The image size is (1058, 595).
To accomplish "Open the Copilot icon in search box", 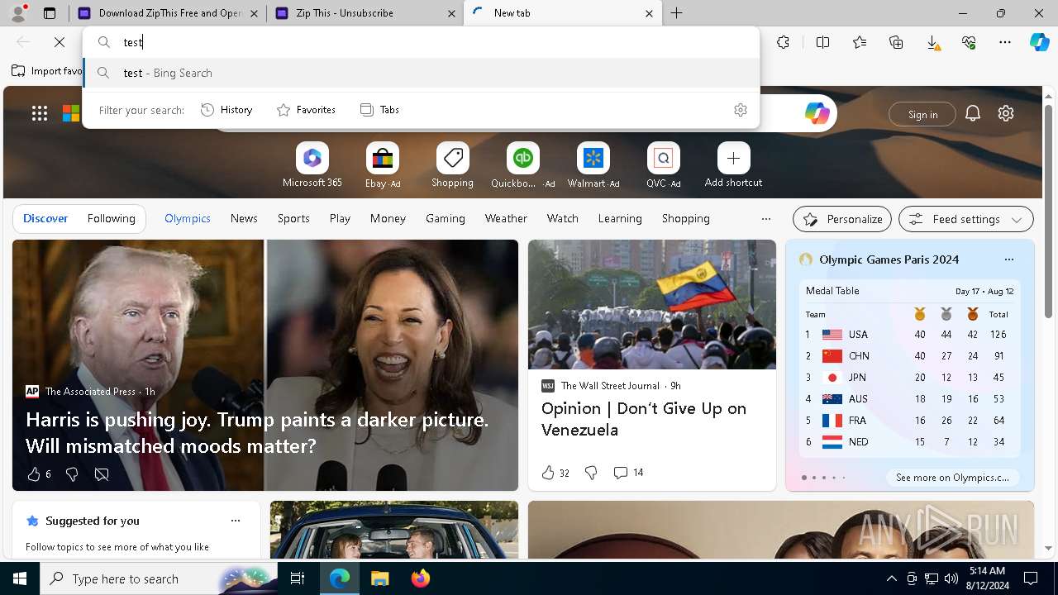I will (x=817, y=113).
